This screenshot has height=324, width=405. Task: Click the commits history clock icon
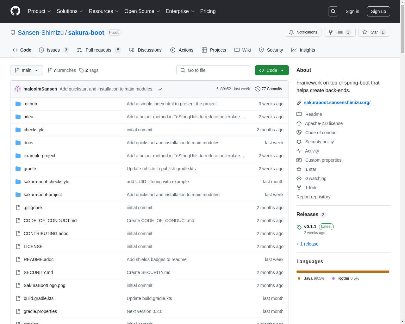point(258,89)
